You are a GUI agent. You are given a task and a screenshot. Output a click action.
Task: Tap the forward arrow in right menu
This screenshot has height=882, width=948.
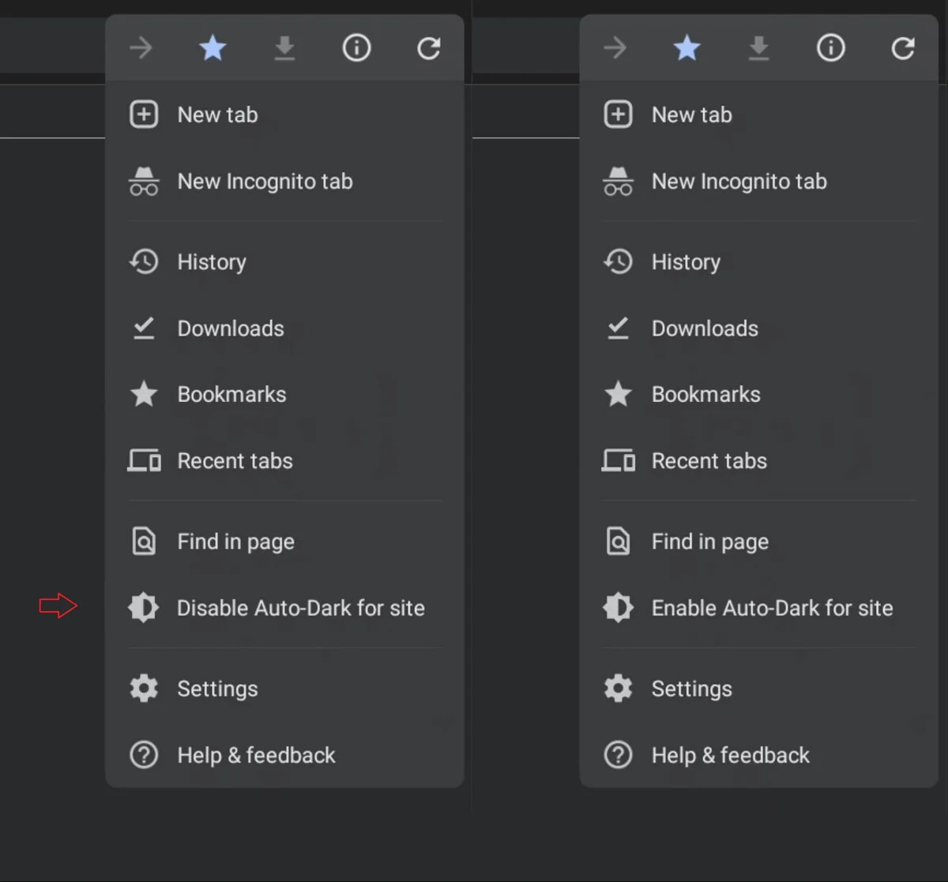click(615, 48)
